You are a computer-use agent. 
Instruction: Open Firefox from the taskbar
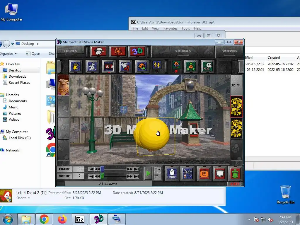coord(62,219)
